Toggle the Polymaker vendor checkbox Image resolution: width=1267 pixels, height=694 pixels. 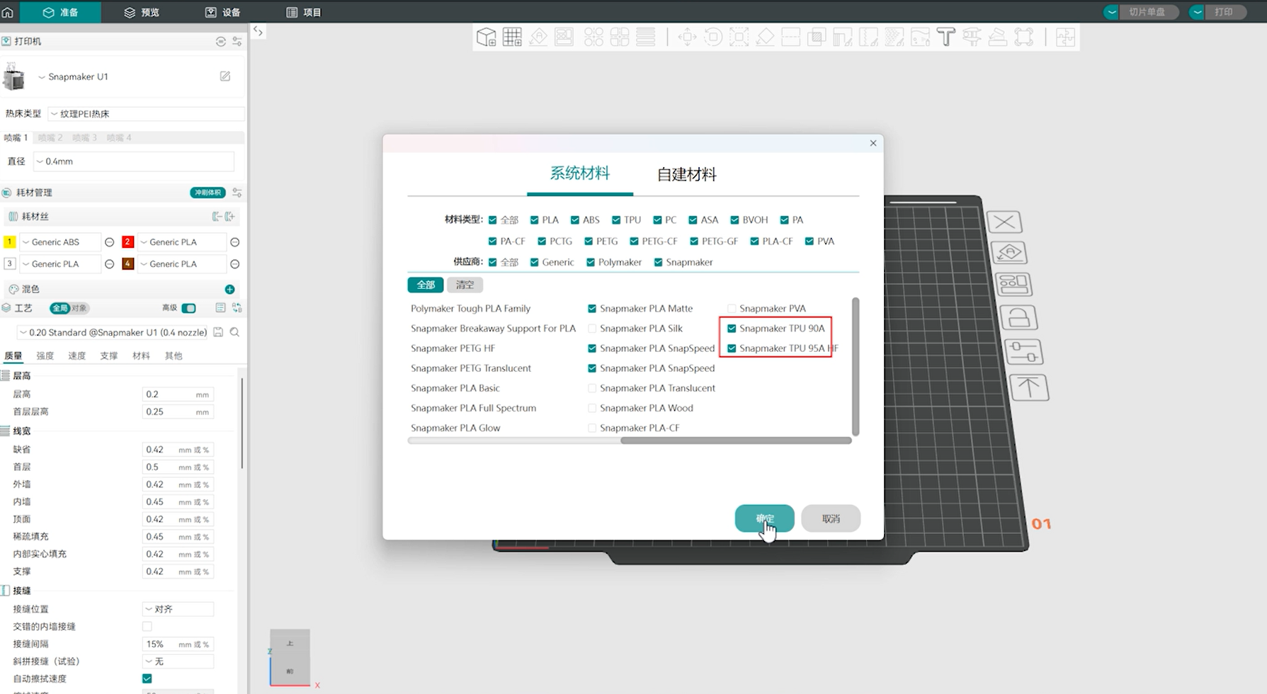click(x=591, y=263)
